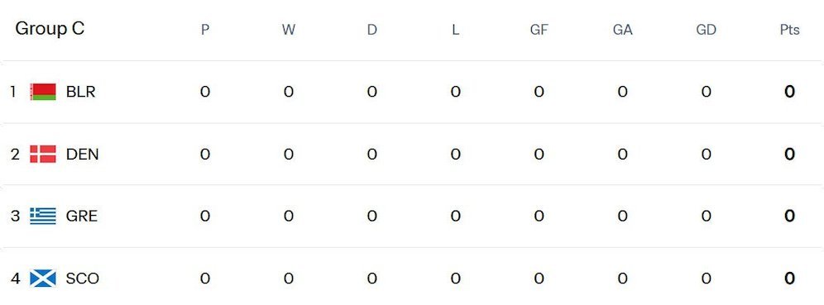Viewport: 824px width, 305px height.
Task: Click the GD column header
Action: click(706, 30)
